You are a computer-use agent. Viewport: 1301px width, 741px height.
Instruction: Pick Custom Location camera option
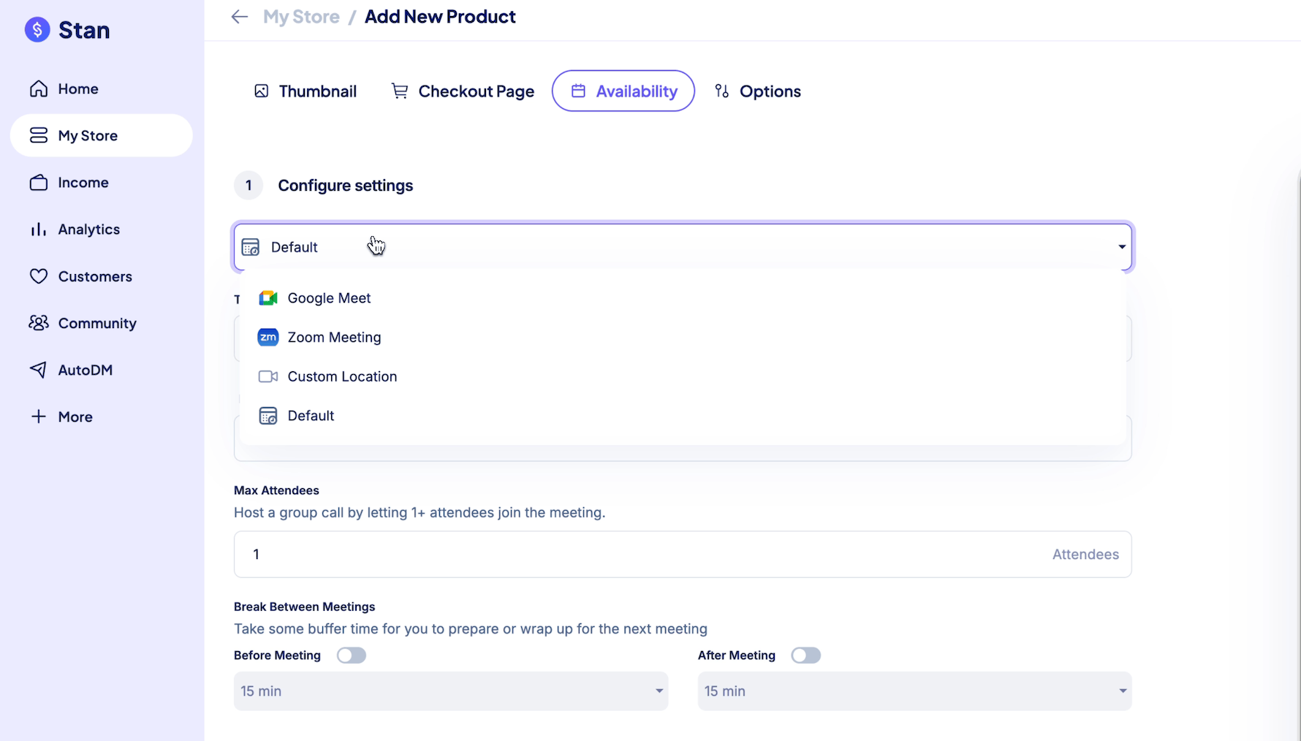[341, 377]
